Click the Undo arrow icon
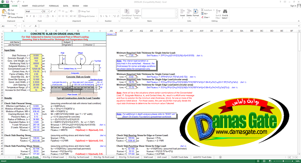The image size is (301, 163). pos(12,2)
